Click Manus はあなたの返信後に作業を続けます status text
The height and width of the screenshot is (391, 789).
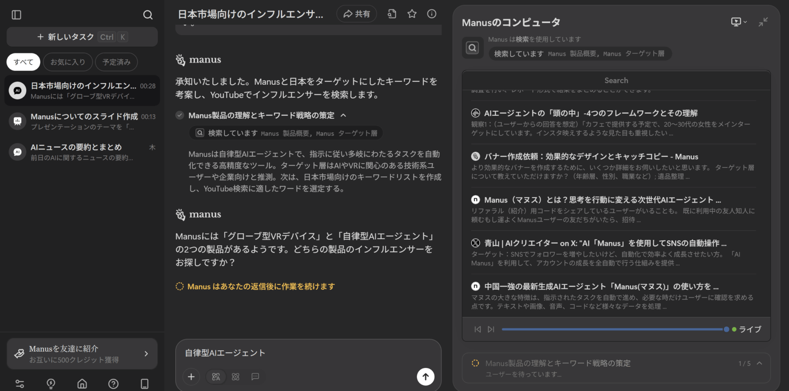coord(261,287)
